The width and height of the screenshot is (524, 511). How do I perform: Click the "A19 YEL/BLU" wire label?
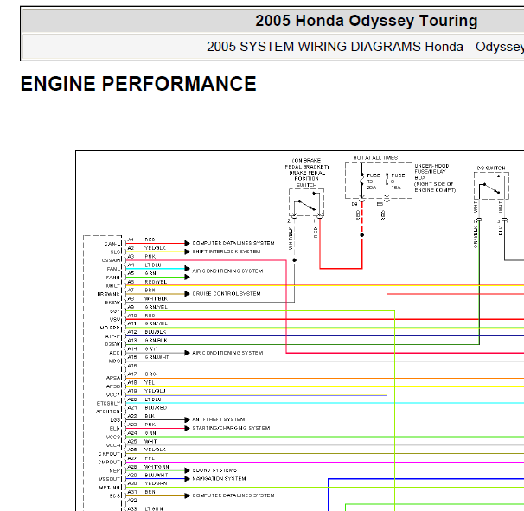(x=147, y=391)
